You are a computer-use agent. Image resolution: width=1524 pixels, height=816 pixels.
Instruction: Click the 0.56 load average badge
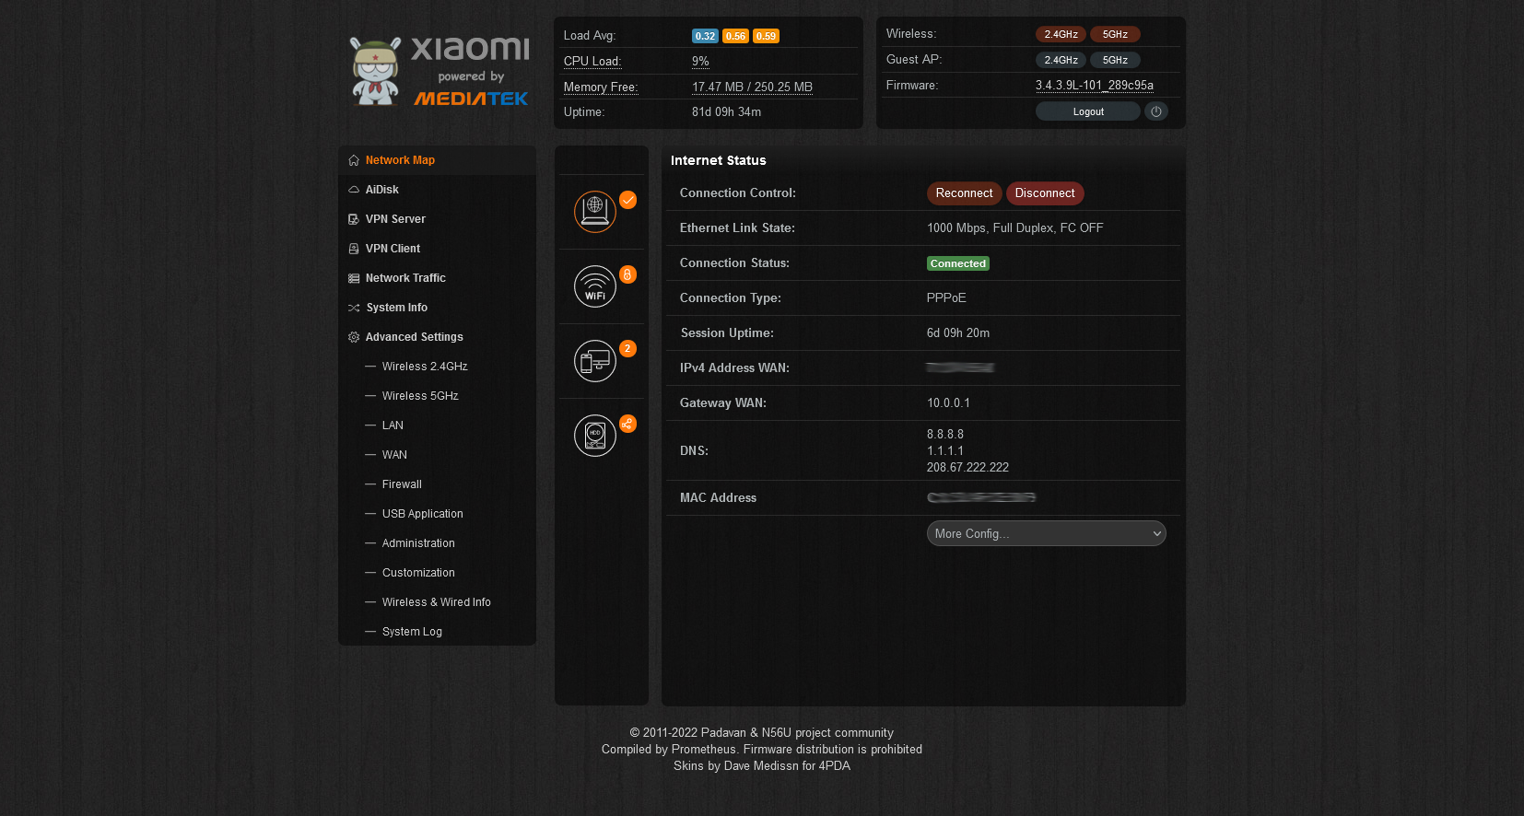click(x=735, y=36)
